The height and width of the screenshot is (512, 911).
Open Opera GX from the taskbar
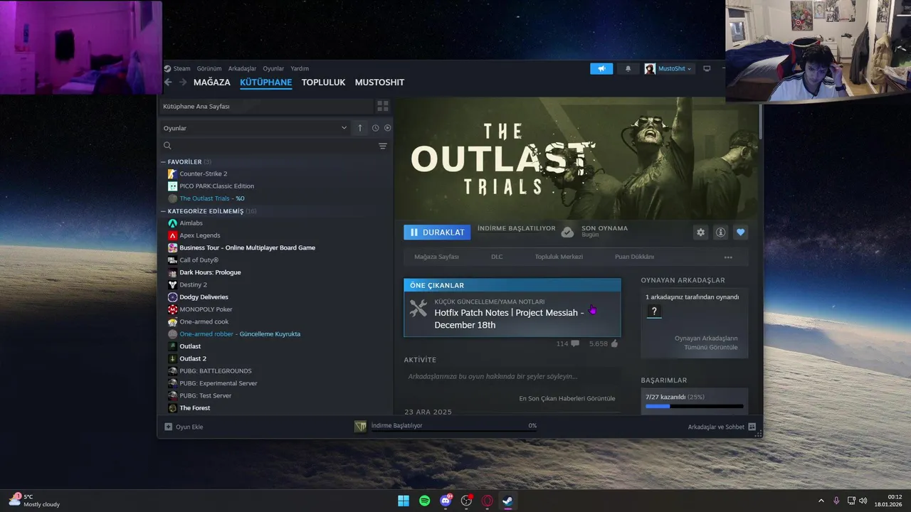[488, 501]
